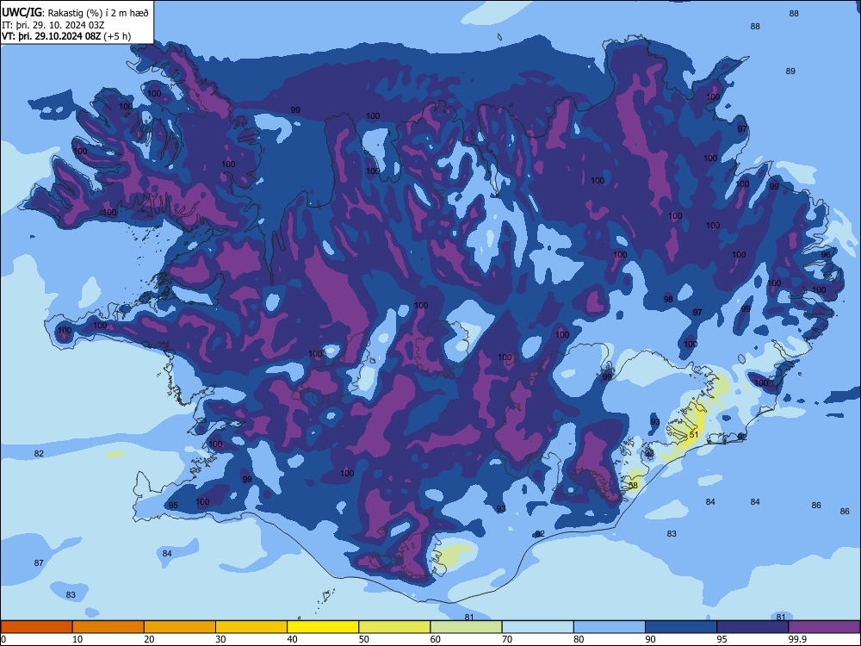Click the dark orange 0–10 legend swatch
This screenshot has width=861, height=646.
tap(36, 627)
